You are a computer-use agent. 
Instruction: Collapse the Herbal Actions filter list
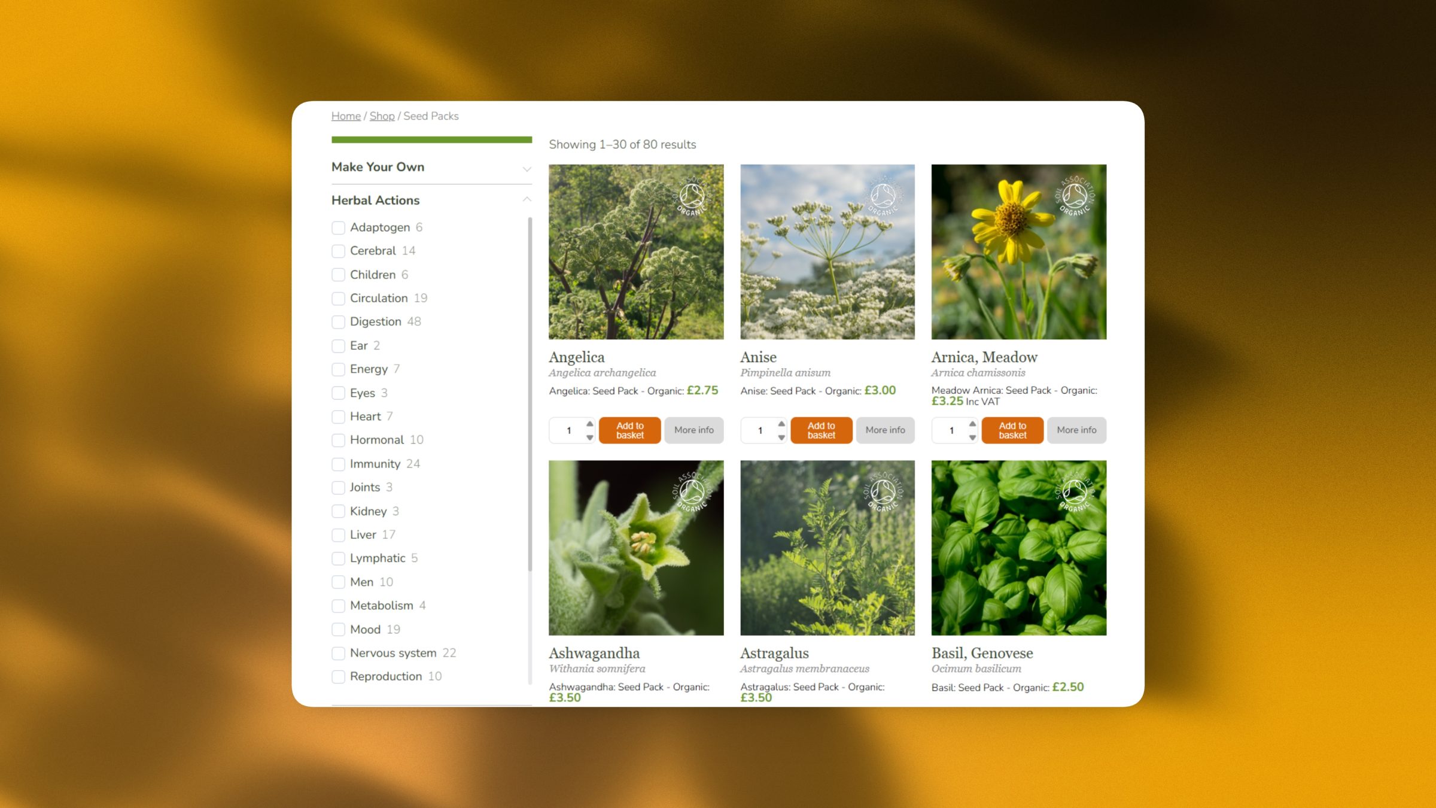pos(527,200)
